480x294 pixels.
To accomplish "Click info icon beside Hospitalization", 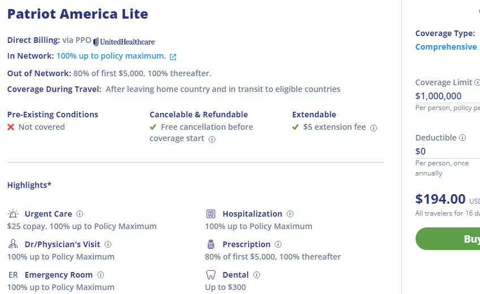I will coord(290,214).
